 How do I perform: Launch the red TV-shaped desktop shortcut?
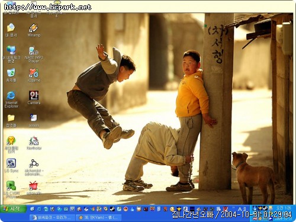coord(34,188)
